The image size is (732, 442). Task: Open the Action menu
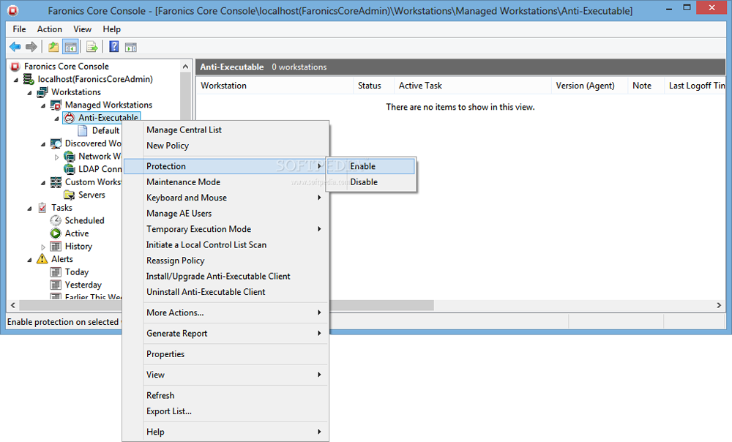click(50, 29)
